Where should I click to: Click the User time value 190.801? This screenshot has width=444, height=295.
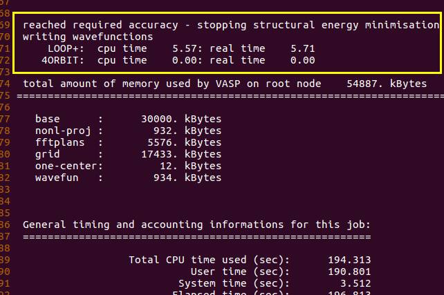349,272
